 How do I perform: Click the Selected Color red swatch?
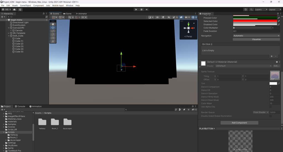(255, 21)
